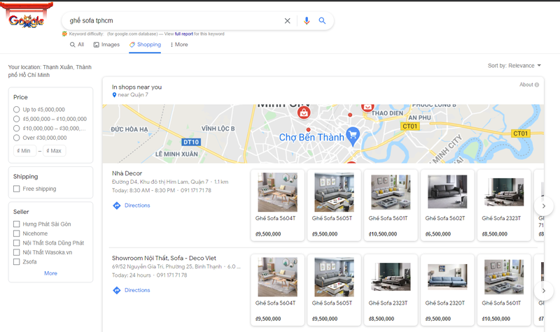Open the Nhà Decor store title

(127, 173)
